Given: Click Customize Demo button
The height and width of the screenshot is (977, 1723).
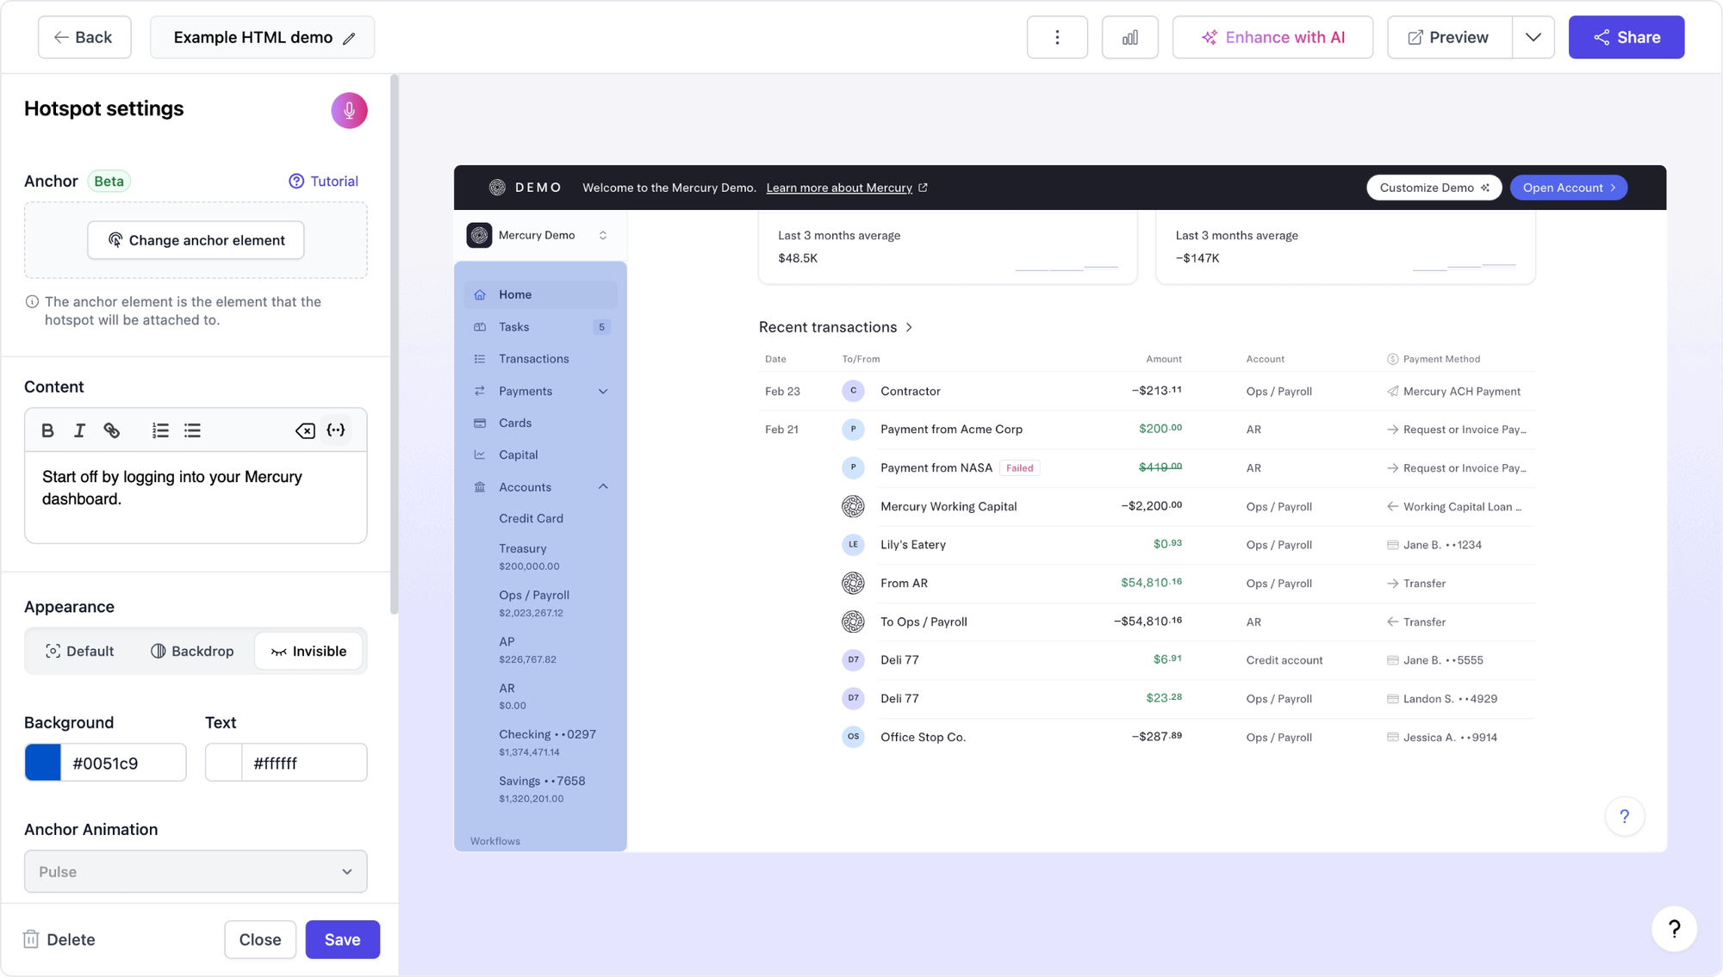Looking at the screenshot, I should 1434,188.
